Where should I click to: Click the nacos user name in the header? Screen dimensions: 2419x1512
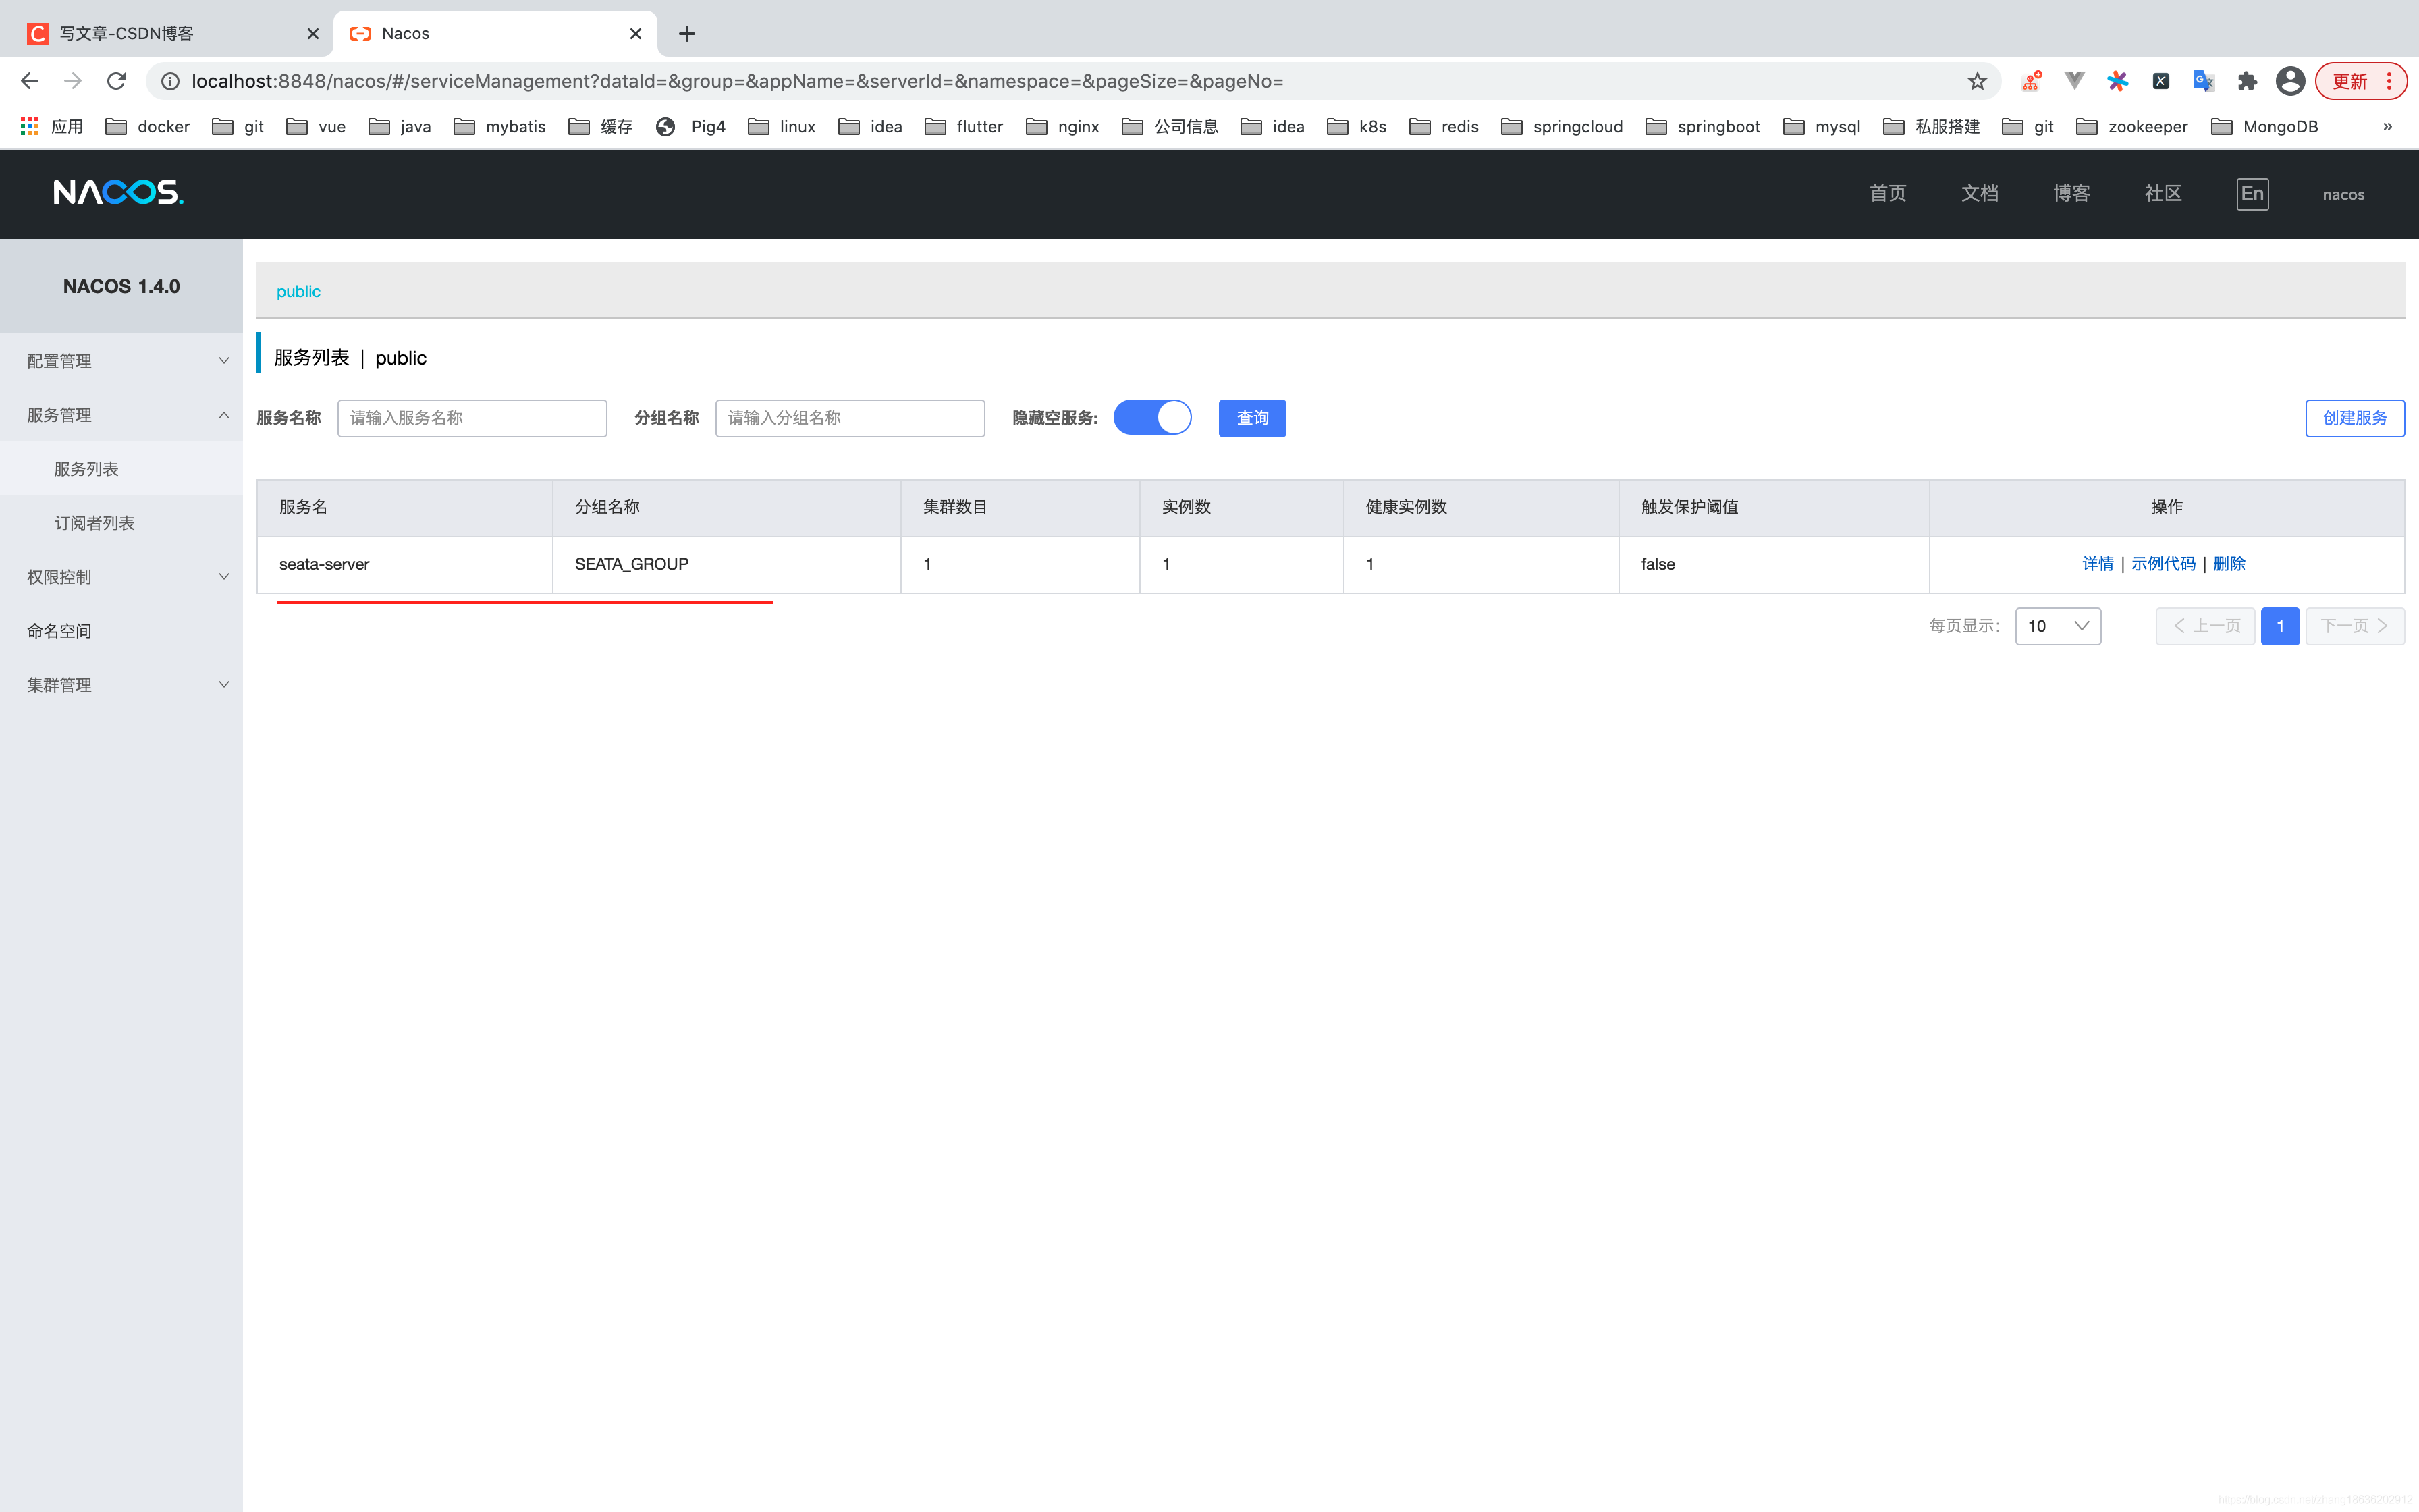[2343, 194]
